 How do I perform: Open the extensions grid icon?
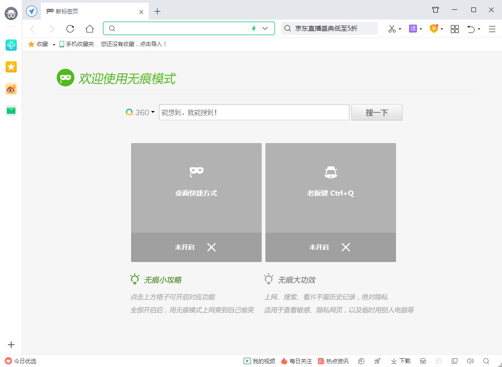pos(455,29)
